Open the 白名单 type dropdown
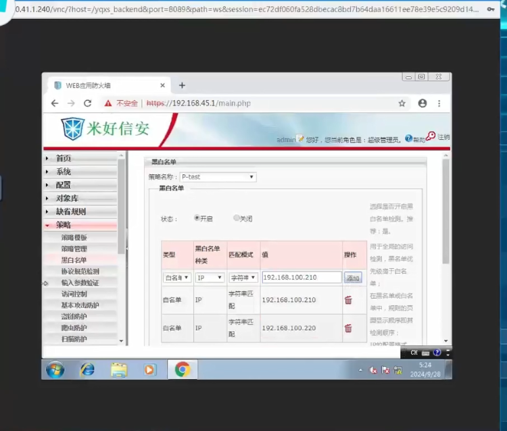The image size is (507, 431). (177, 278)
